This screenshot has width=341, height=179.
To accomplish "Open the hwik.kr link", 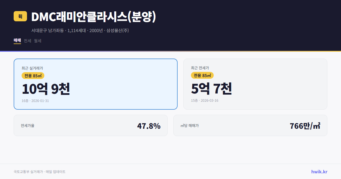I will click(319, 171).
